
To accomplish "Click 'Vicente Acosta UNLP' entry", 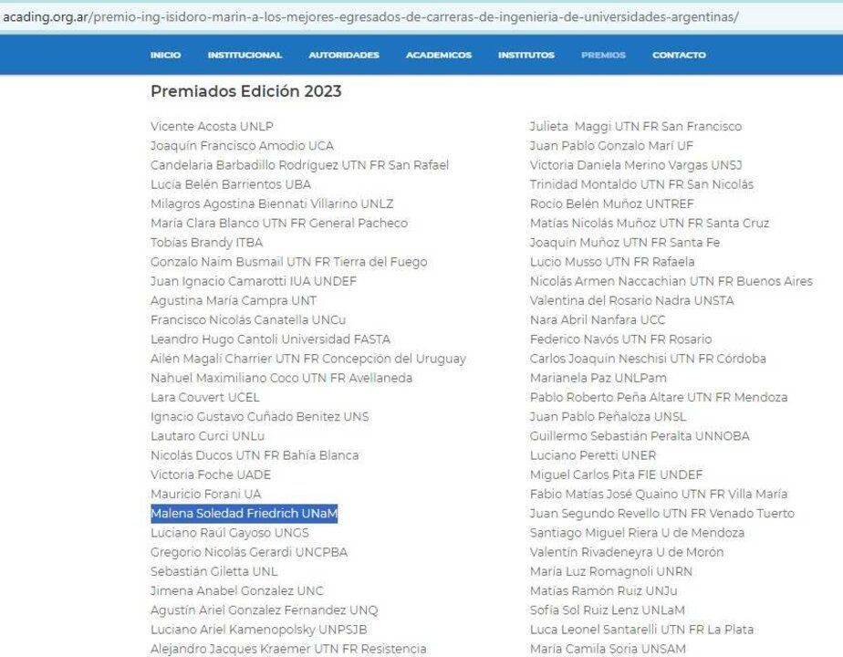I will [212, 126].
